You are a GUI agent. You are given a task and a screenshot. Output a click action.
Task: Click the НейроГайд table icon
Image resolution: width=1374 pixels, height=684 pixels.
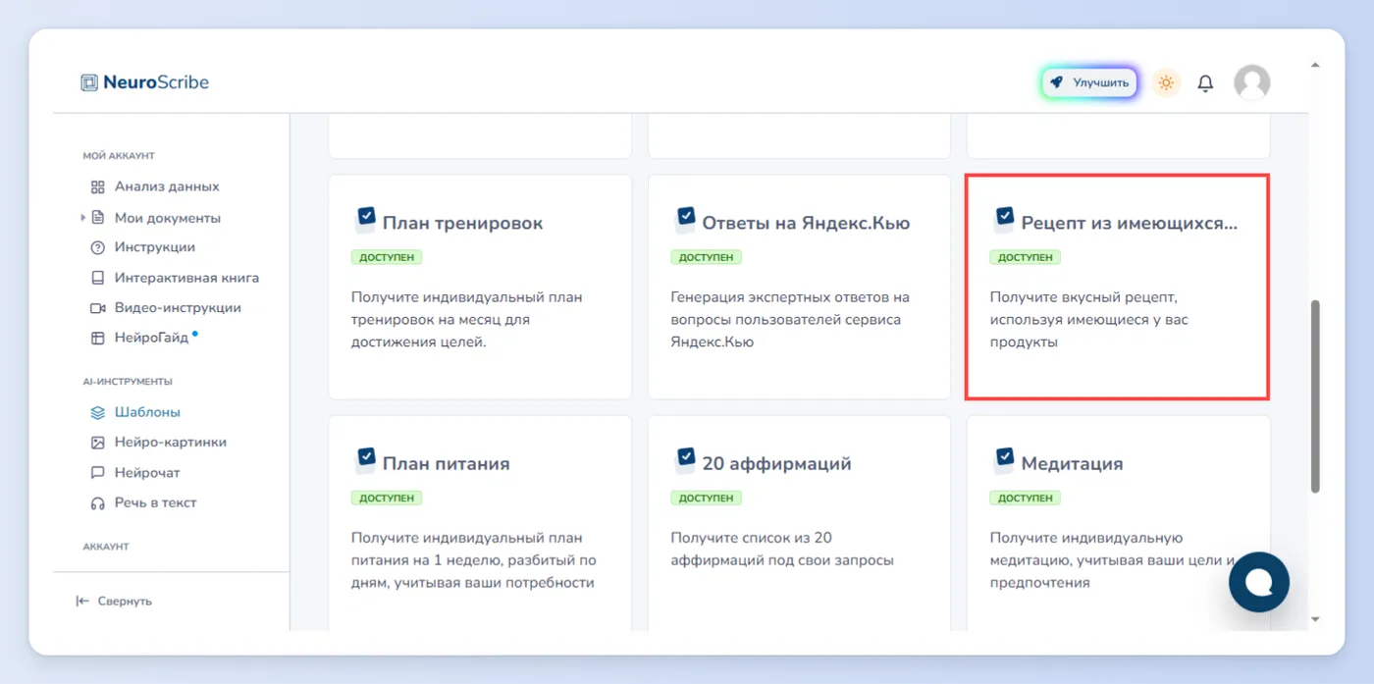[97, 338]
